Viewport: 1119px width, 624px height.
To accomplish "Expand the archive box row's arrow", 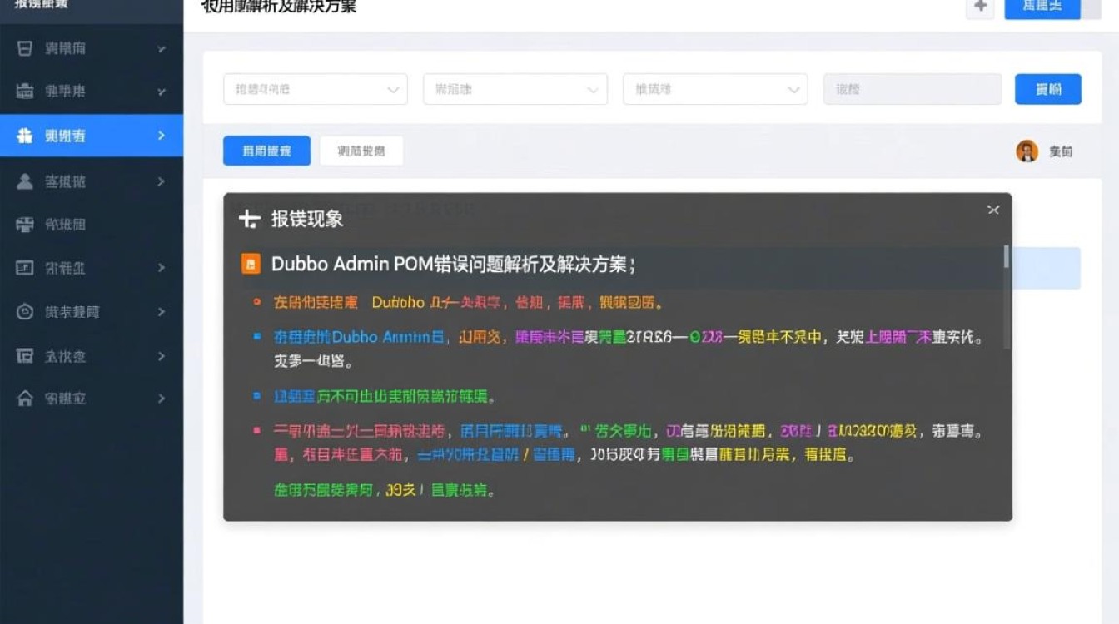I will click(x=162, y=356).
